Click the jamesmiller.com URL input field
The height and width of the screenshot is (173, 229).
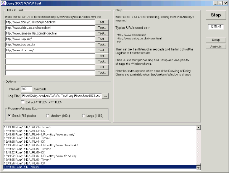click(x=50, y=33)
